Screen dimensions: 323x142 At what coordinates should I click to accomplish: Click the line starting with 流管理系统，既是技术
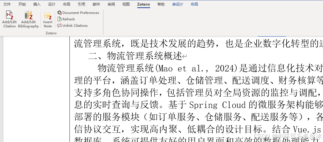[x=198, y=44]
